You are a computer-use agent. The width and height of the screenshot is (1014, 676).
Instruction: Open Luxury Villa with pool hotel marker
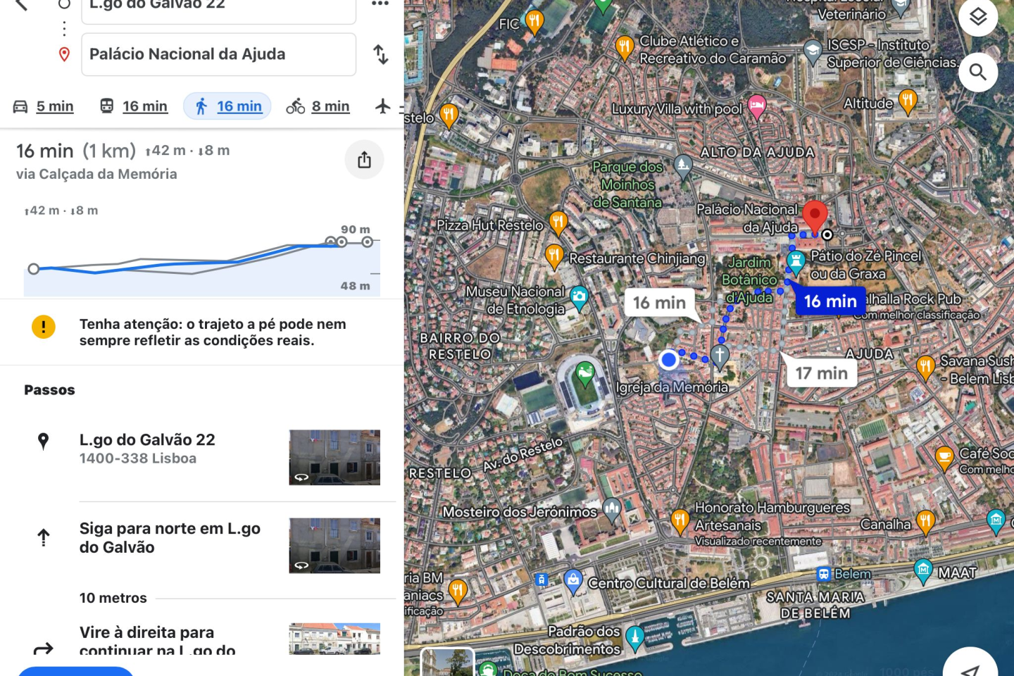click(757, 107)
